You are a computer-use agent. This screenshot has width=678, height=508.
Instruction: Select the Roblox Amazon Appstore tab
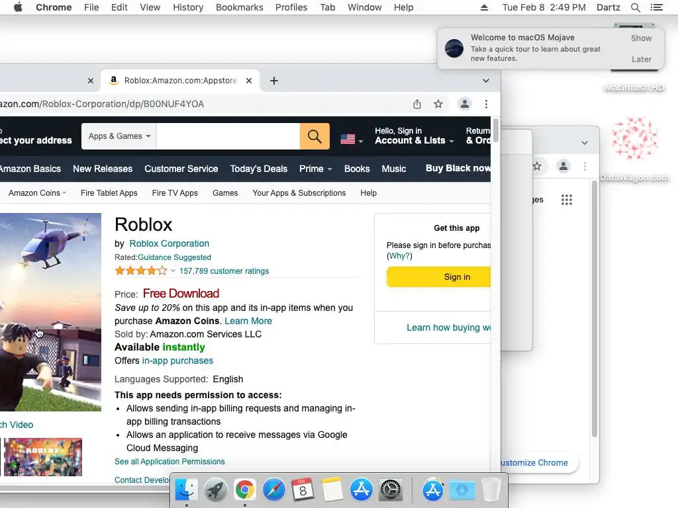[180, 81]
